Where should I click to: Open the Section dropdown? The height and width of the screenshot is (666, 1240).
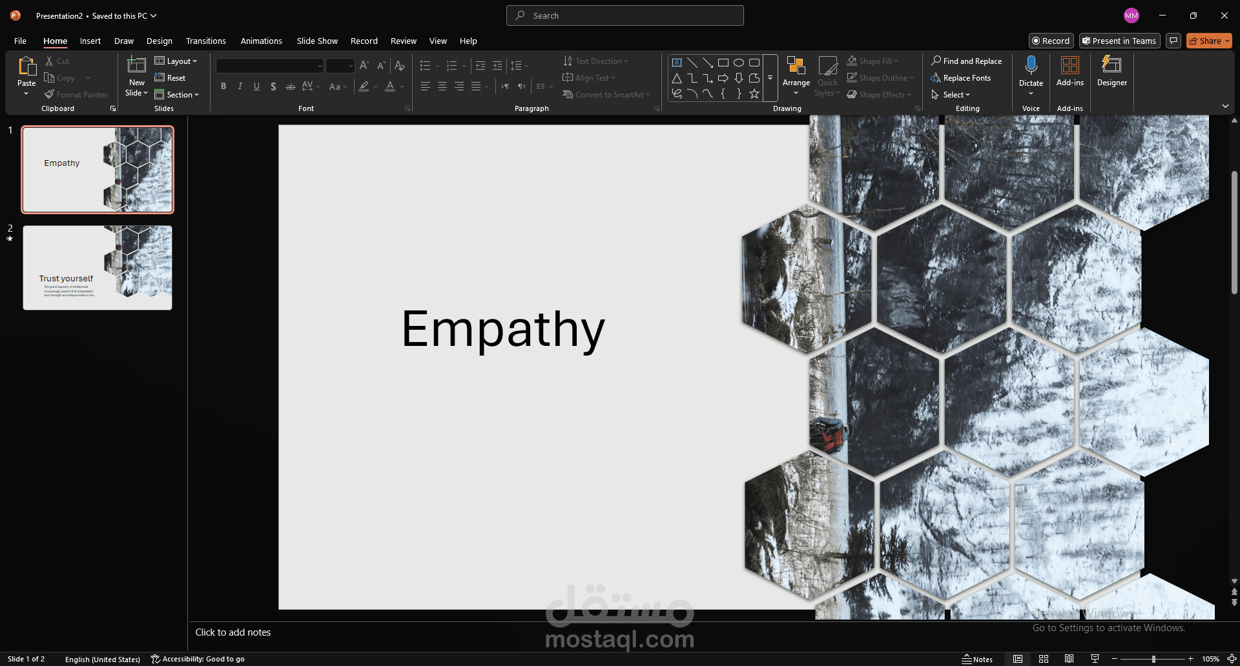(x=177, y=94)
